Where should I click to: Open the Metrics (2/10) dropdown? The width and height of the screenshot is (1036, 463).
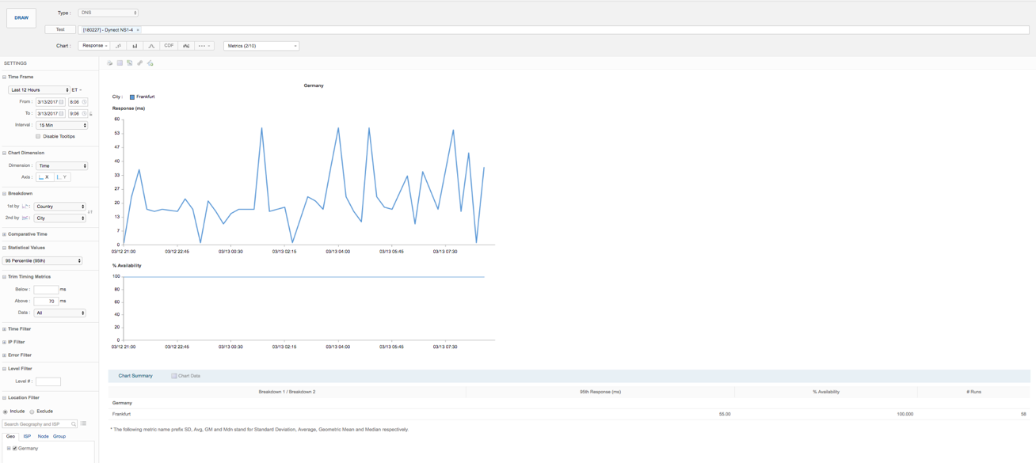click(x=261, y=46)
